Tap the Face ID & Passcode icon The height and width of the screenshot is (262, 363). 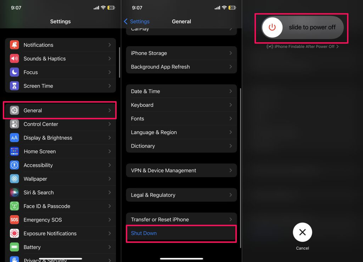tap(15, 206)
